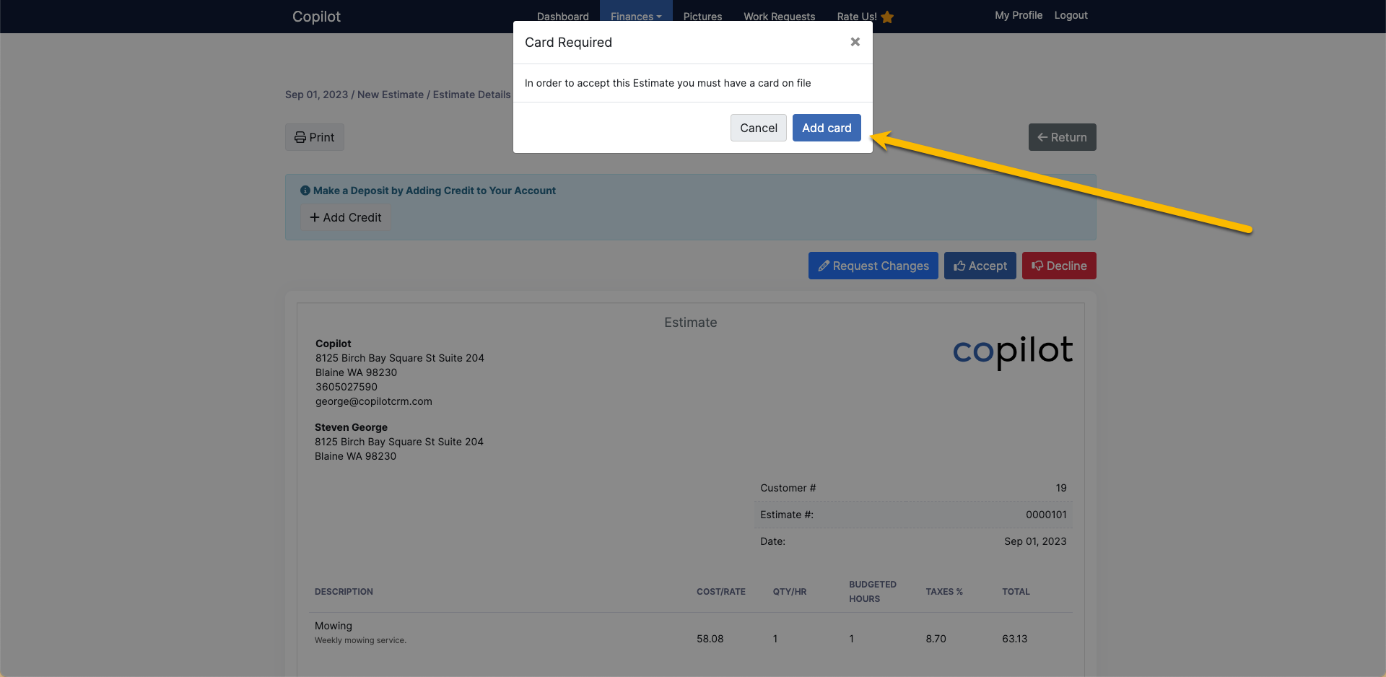Click the star icon beside Rate Us
This screenshot has height=677, width=1386.
[x=888, y=17]
